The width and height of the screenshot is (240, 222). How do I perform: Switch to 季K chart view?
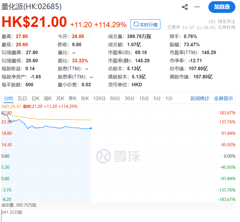72,98
